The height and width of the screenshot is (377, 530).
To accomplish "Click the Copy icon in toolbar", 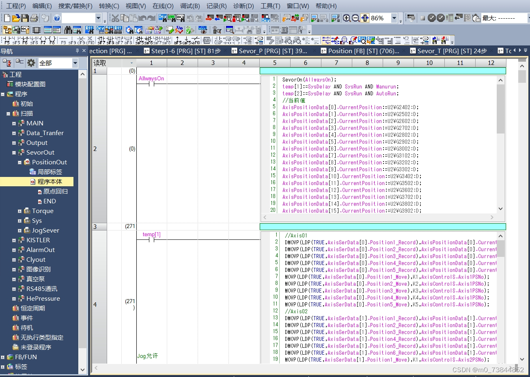I will (124, 18).
